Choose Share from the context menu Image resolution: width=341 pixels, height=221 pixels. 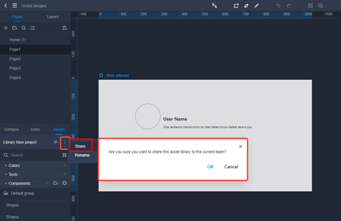click(81, 146)
